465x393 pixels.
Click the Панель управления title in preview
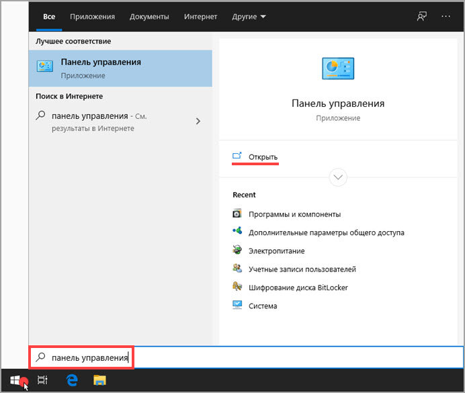tap(338, 103)
